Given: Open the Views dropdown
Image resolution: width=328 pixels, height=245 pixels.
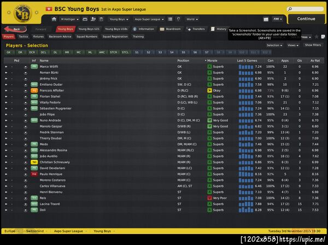Looking at the screenshot, I should pos(293,45).
